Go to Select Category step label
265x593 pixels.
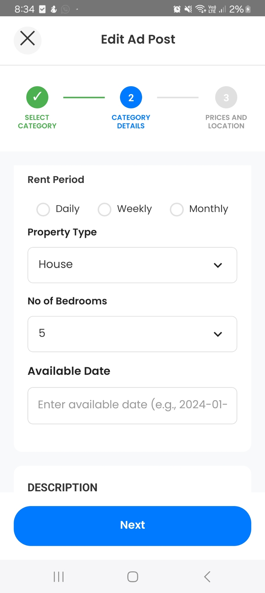[x=37, y=122]
